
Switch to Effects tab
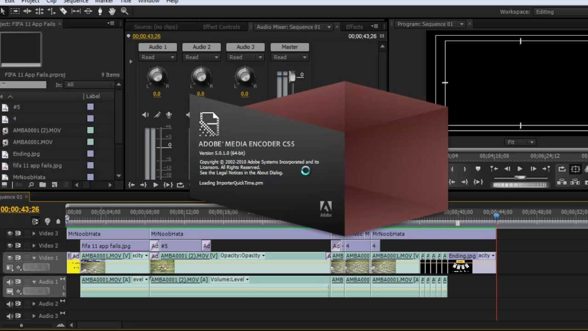pos(354,27)
